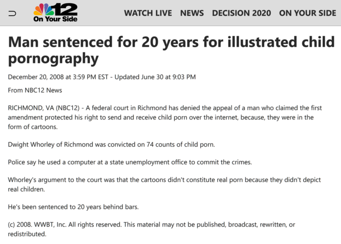Click the NBC peacock logo
Viewport: 341px width, 244px height.
[x=43, y=9]
